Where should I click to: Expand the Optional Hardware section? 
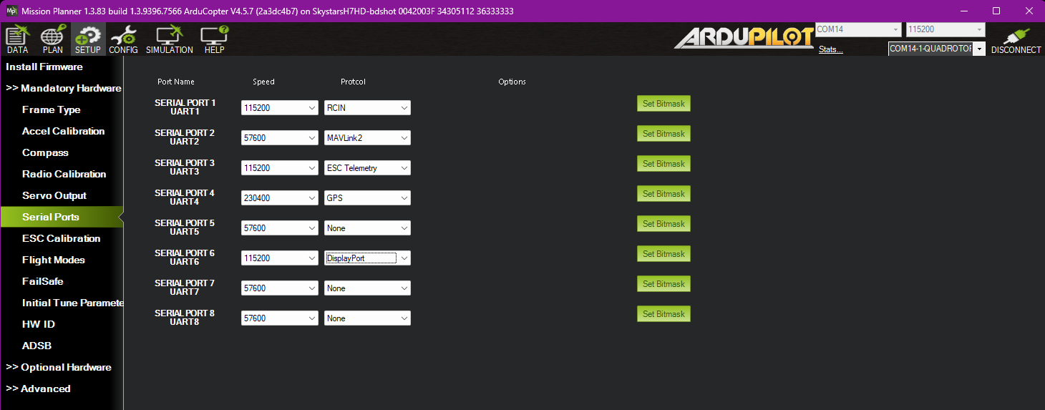point(59,367)
